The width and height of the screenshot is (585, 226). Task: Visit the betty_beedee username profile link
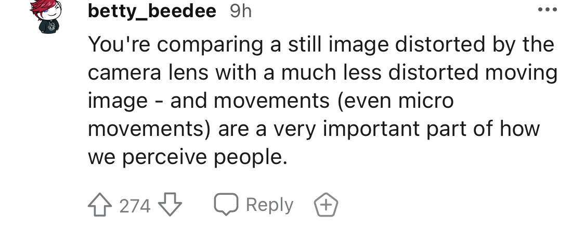(x=152, y=11)
